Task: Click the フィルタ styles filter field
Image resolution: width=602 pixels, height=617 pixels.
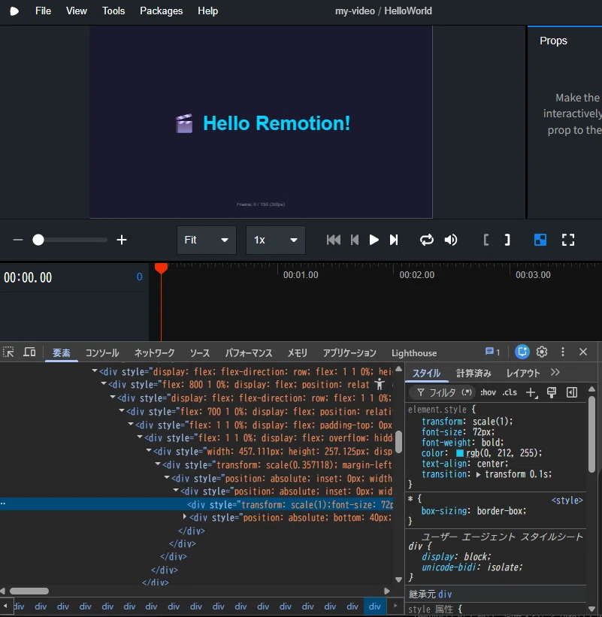Action: 443,392
